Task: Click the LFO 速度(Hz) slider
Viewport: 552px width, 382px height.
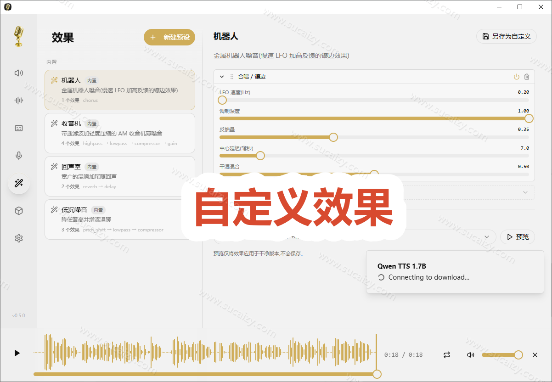Action: pos(374,100)
